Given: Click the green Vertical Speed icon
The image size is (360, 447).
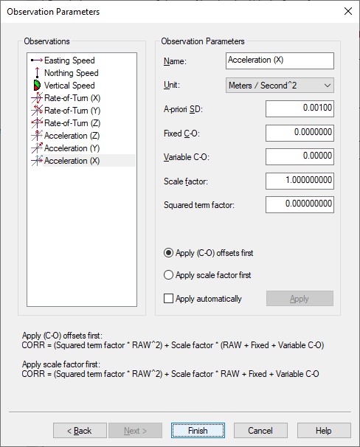Looking at the screenshot, I should coord(37,86).
